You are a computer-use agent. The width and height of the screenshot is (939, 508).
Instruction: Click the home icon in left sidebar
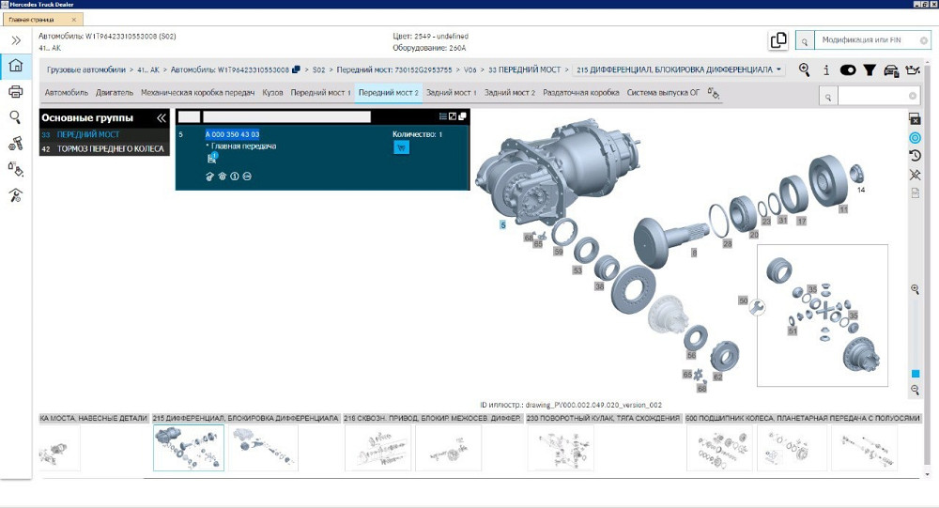(x=15, y=66)
